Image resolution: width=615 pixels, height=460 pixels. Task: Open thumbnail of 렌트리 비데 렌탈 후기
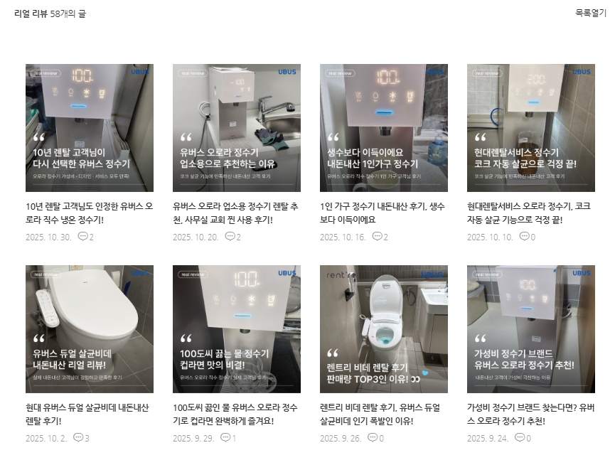pos(384,329)
